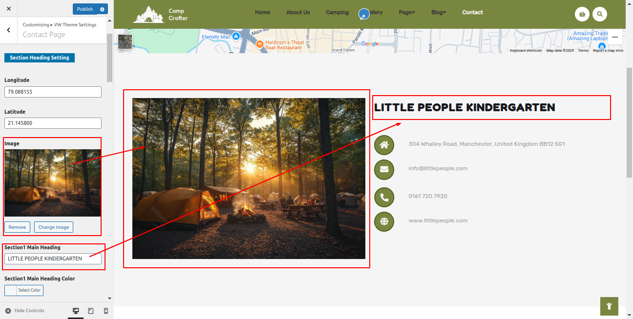
Task: Open the shopping cart basket icon
Action: (582, 14)
